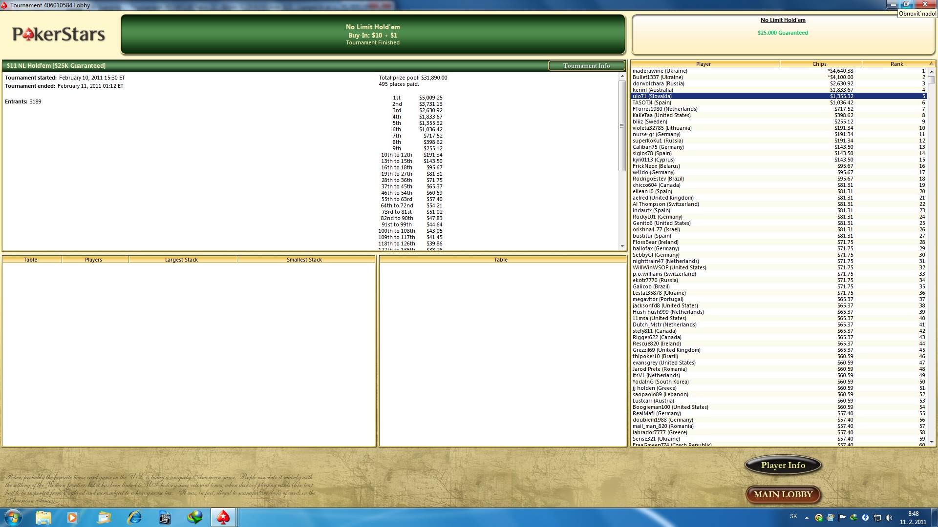Open the Windows Start menu
This screenshot has width=938, height=527.
tap(13, 517)
